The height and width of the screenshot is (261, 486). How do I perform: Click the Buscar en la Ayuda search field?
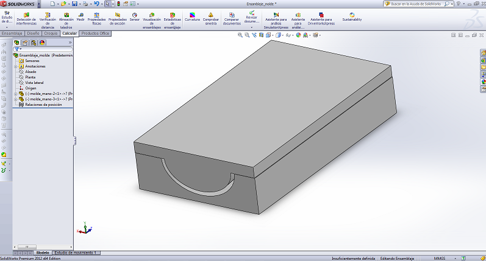pos(415,4)
